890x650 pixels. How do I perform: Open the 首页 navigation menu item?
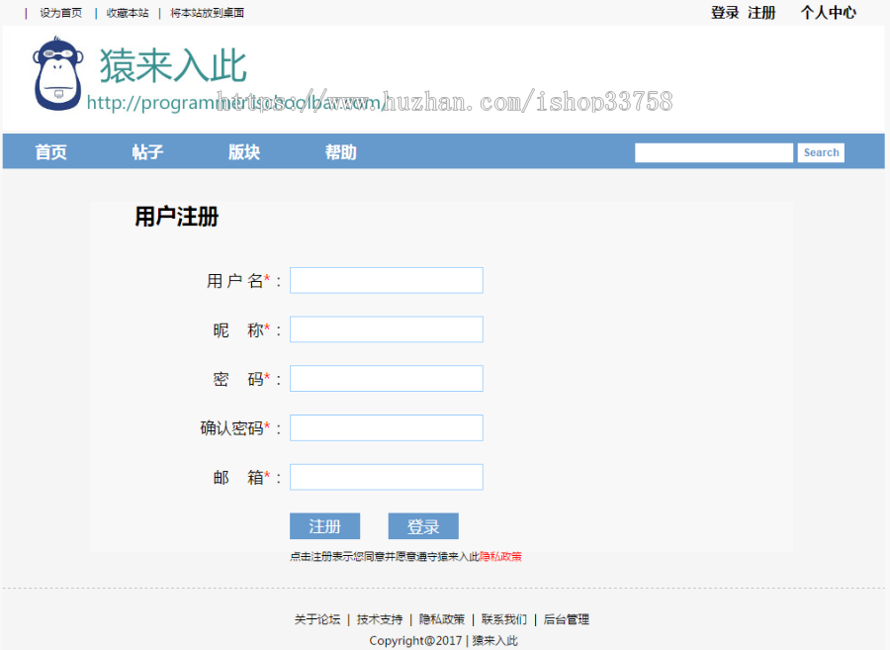[50, 152]
